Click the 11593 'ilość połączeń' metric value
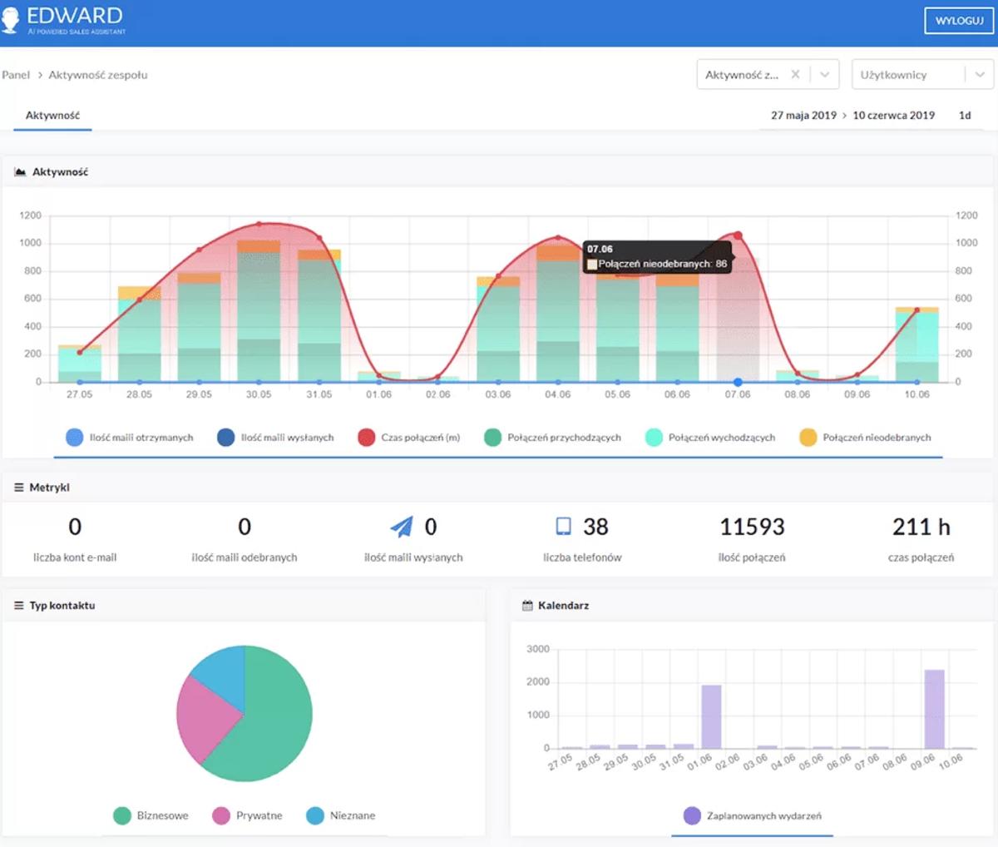This screenshot has width=998, height=847. [x=752, y=527]
